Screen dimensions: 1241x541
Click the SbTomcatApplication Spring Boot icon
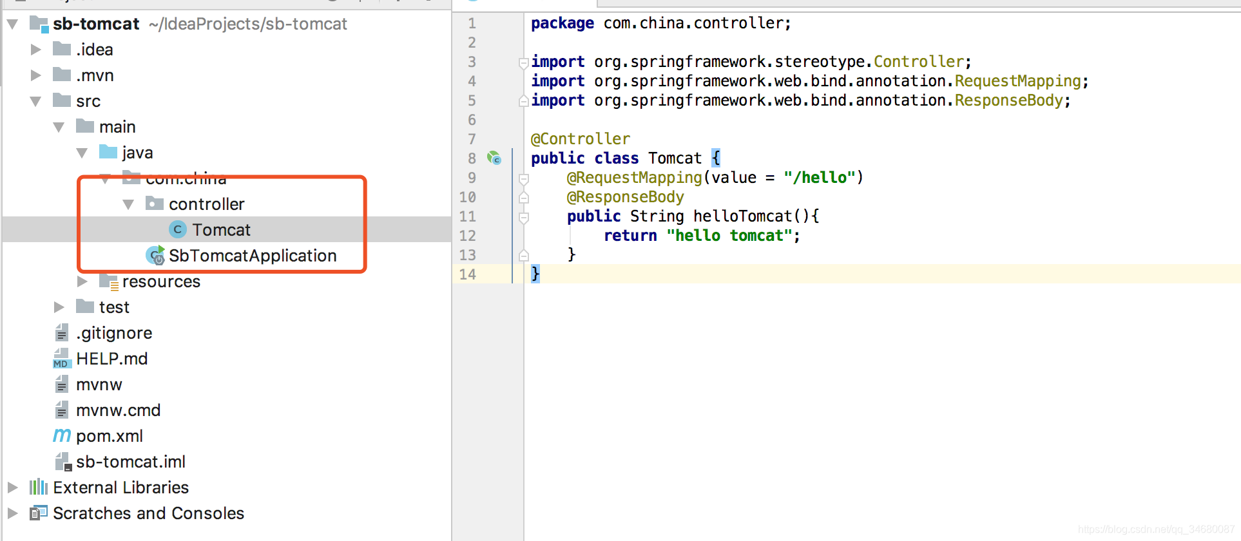point(155,256)
